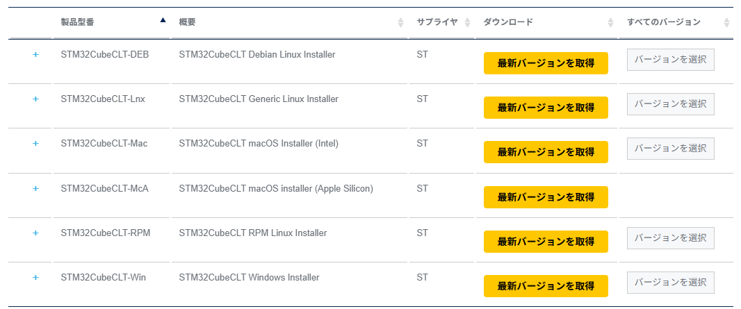Sort by 製品型番 column arrow

[163, 21]
